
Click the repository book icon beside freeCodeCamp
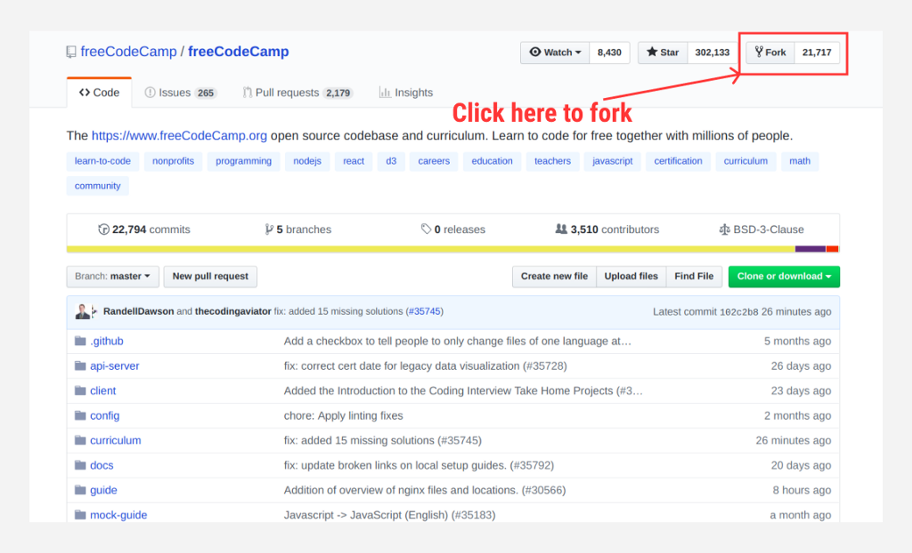click(71, 52)
